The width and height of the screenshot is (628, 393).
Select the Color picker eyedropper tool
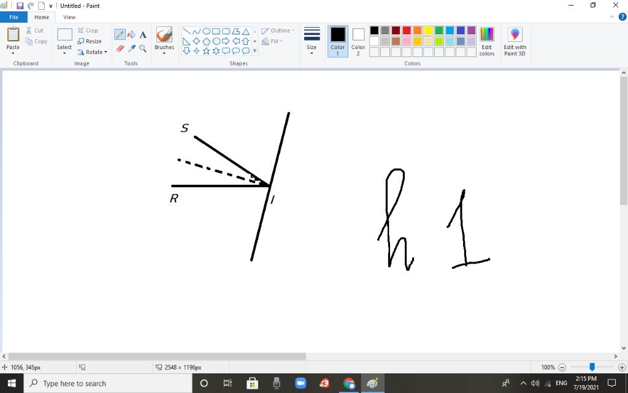tap(131, 49)
